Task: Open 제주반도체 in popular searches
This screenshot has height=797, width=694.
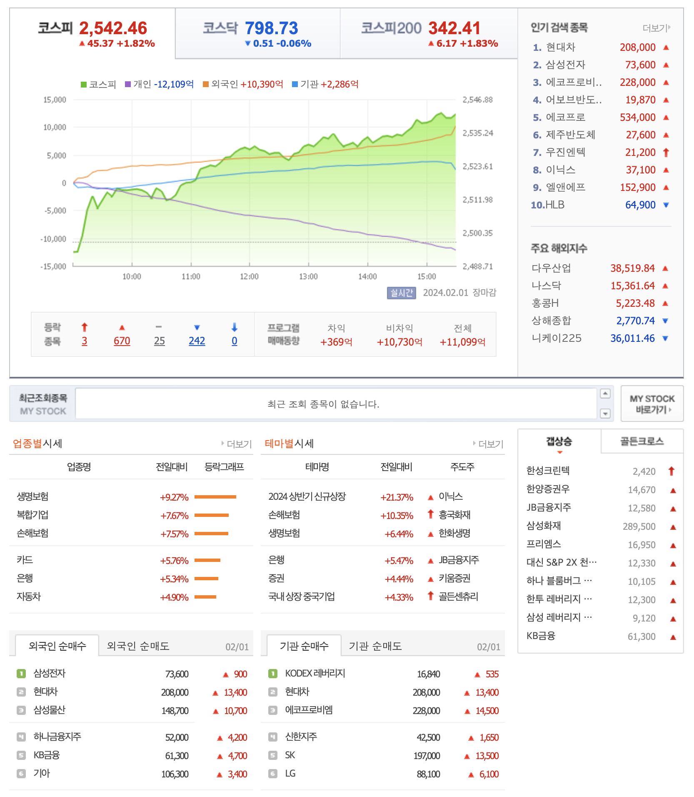Action: [x=570, y=135]
